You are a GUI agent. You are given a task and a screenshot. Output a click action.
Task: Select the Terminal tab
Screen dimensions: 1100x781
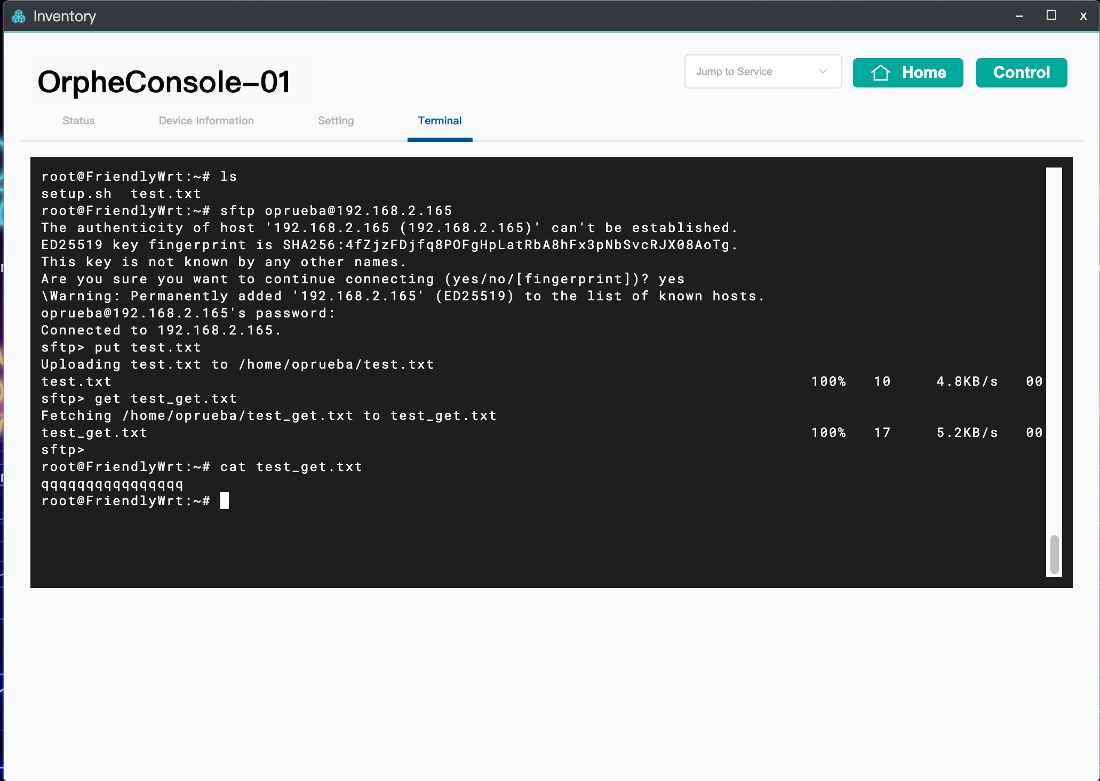[440, 121]
